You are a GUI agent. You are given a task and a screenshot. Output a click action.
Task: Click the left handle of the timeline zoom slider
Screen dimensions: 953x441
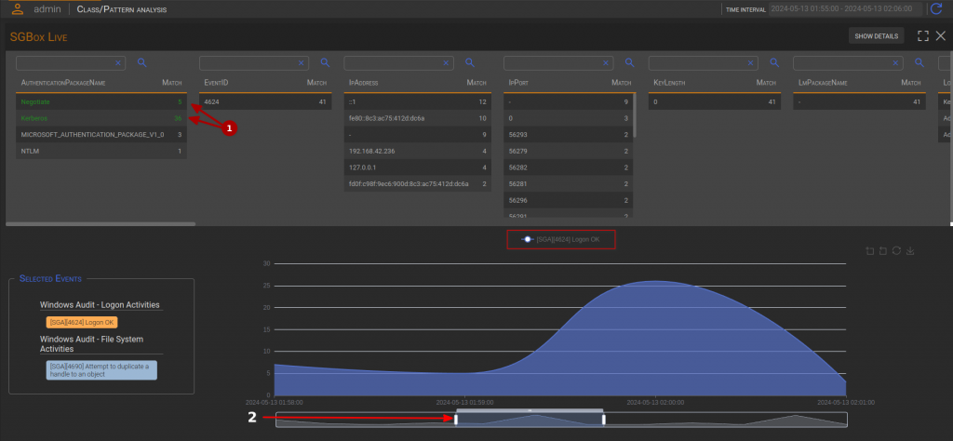456,419
